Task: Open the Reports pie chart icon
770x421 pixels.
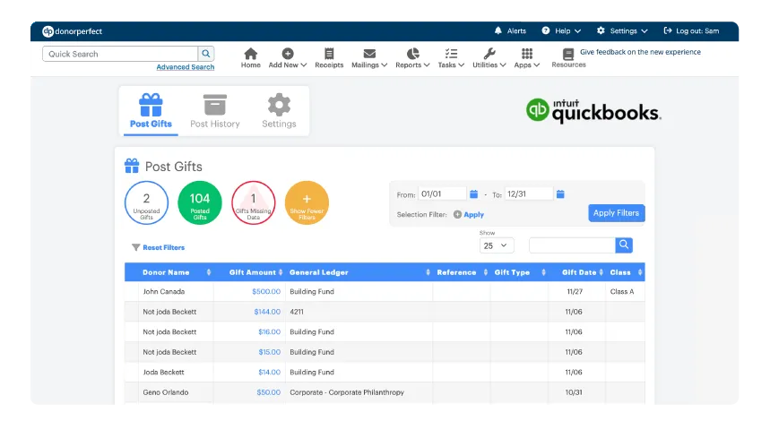Action: tap(413, 54)
